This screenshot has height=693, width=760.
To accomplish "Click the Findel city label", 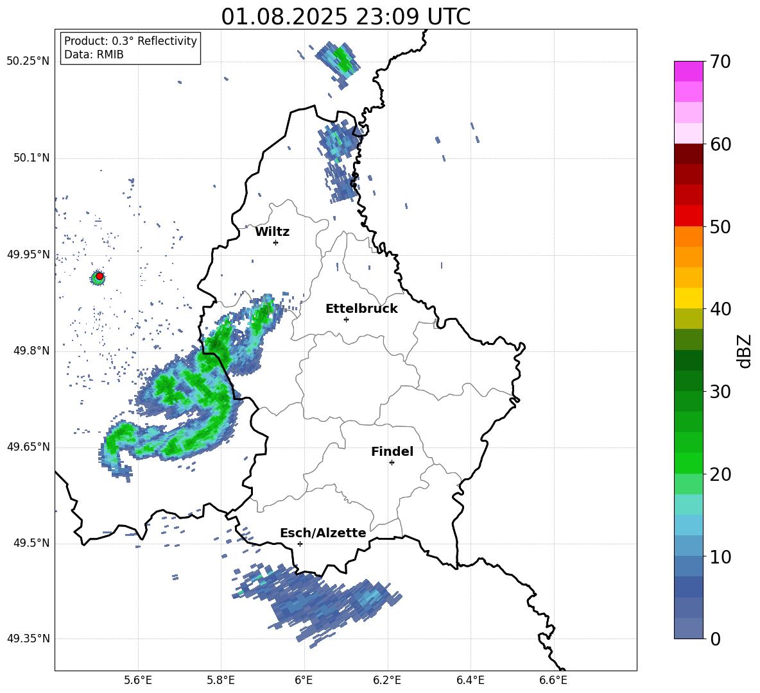I will click(392, 451).
